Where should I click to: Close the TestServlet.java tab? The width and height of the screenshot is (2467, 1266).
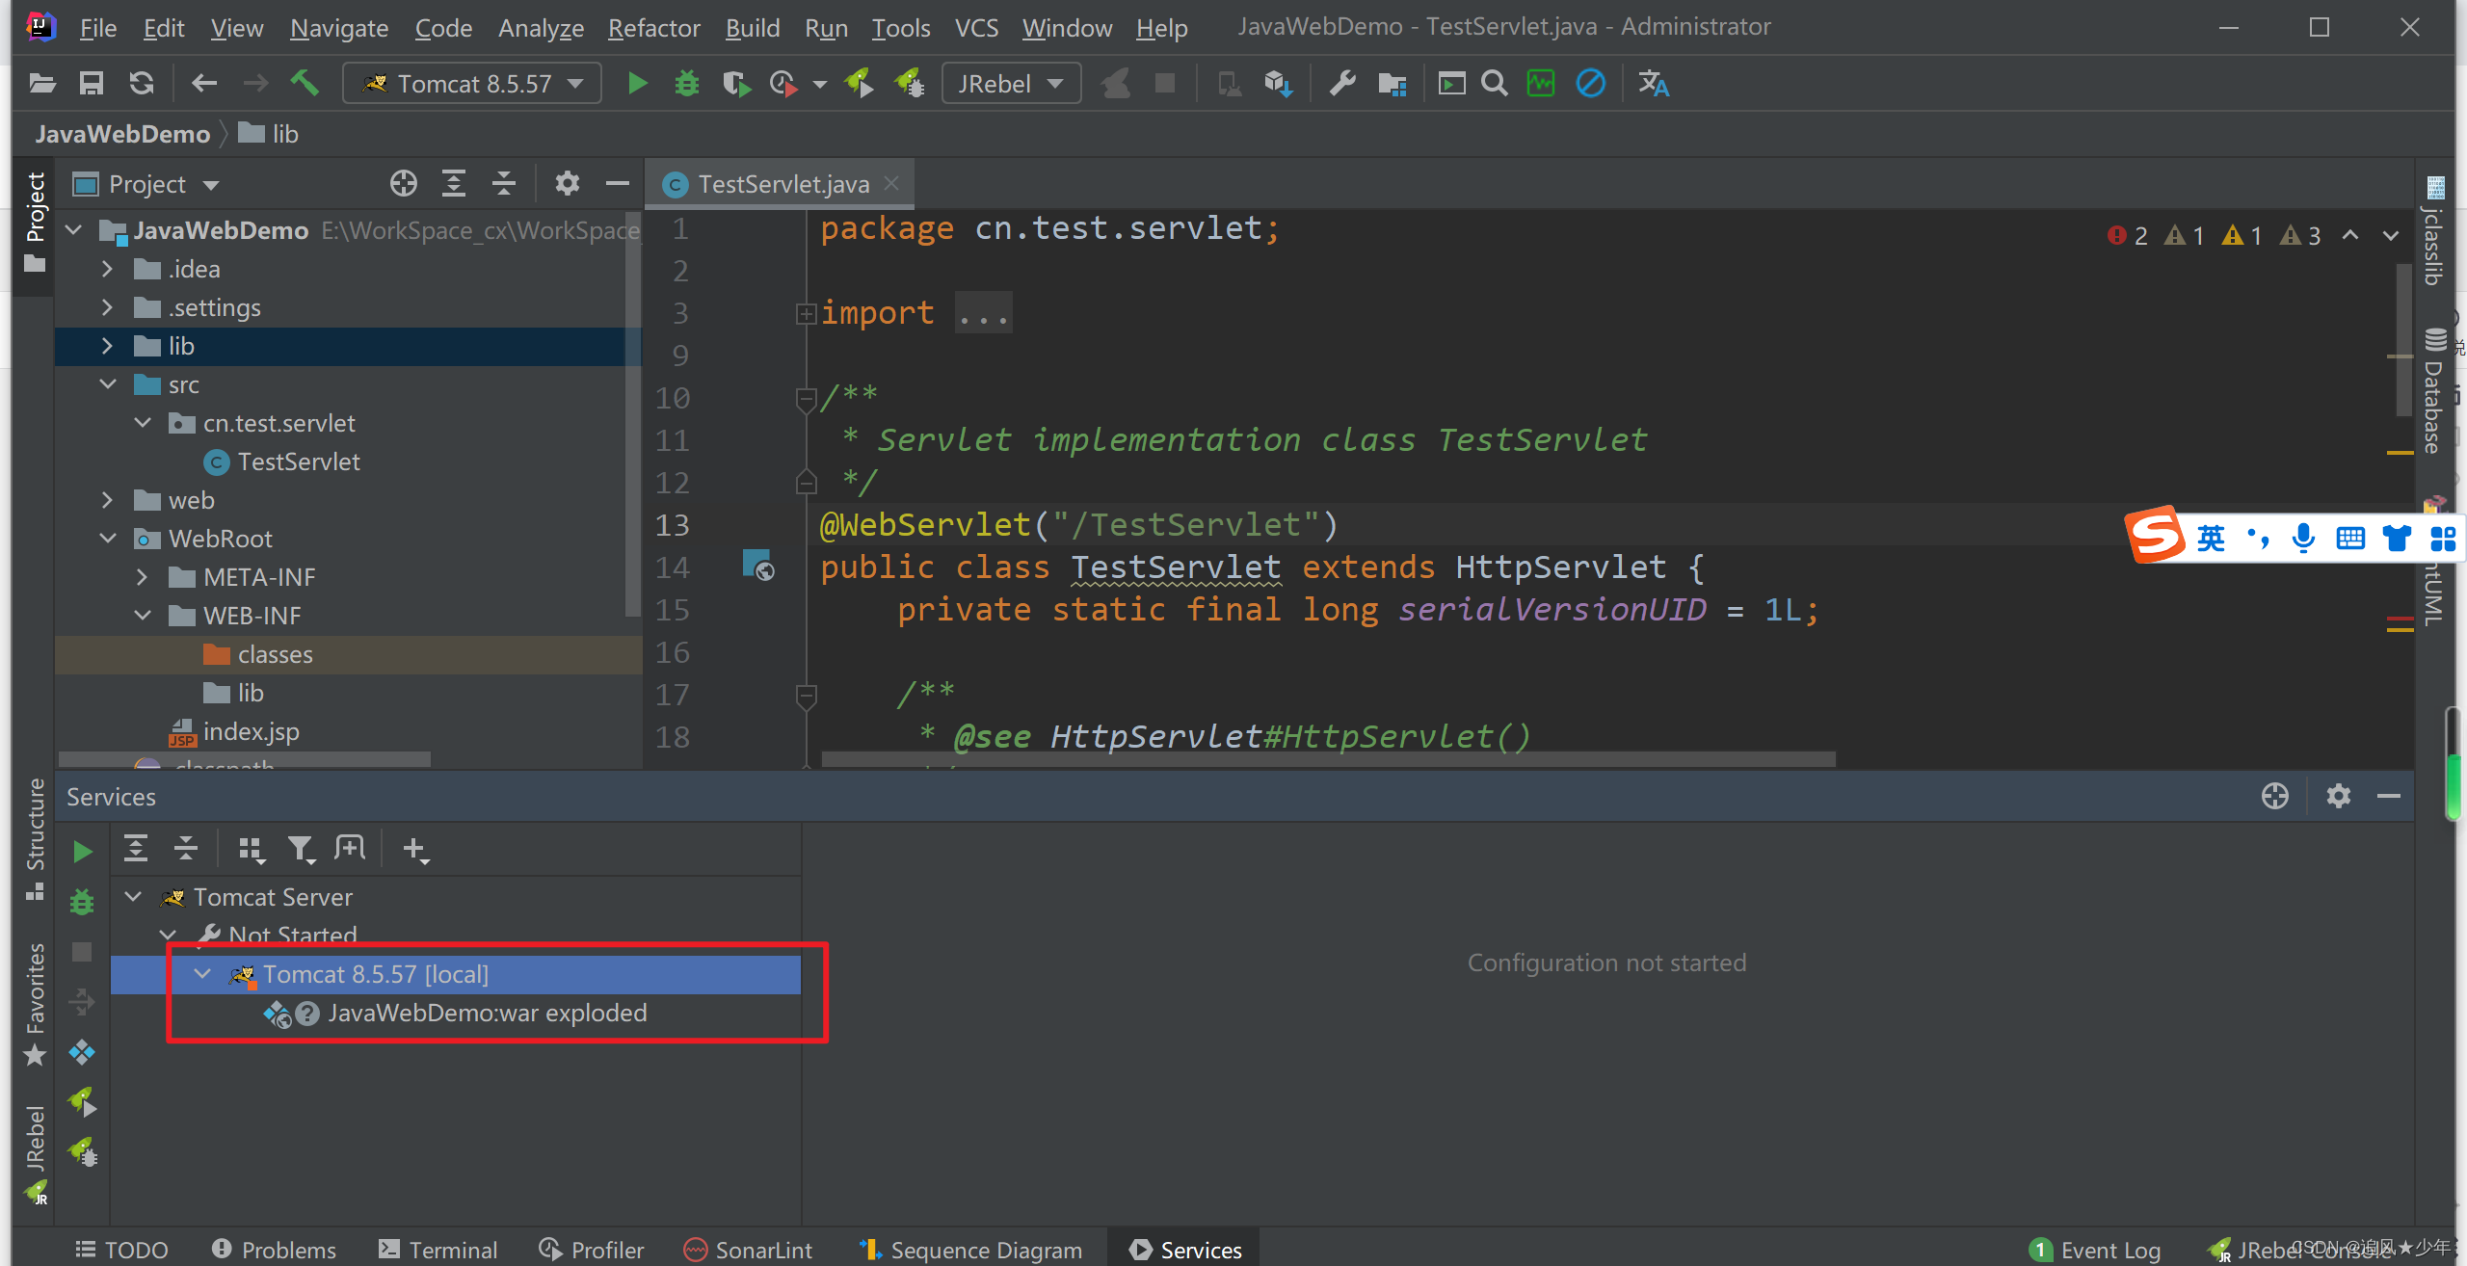point(891,182)
